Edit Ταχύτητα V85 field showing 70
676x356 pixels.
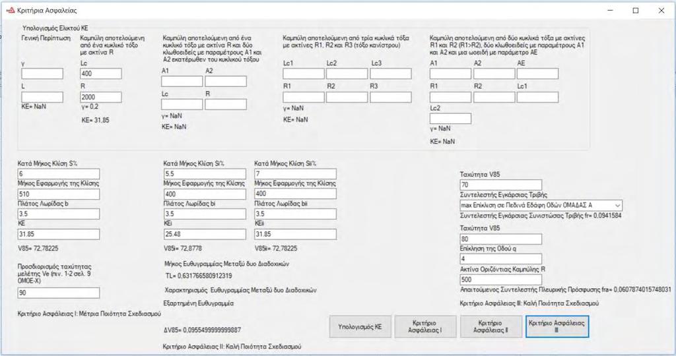501,185
